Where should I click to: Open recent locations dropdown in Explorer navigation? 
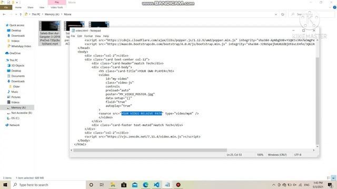[16, 14]
